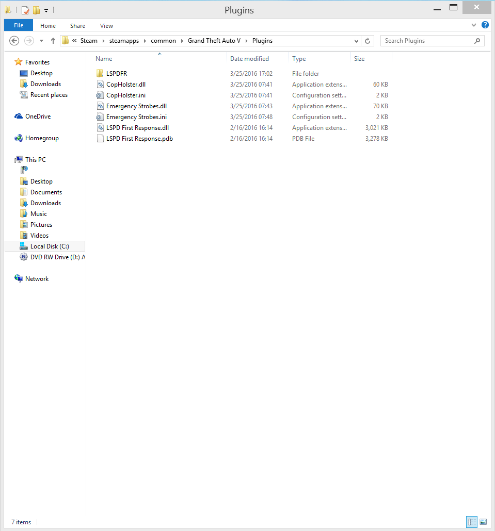
Task: Open Desktop under This PC
Action: coord(41,181)
